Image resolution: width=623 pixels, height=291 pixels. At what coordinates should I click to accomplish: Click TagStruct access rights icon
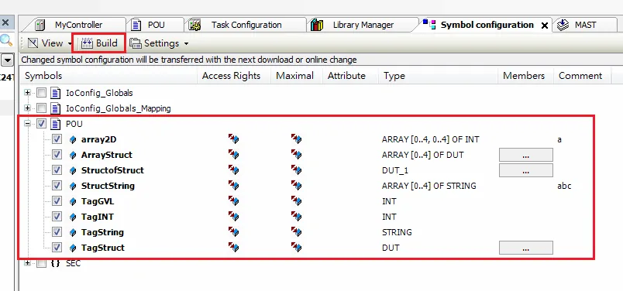pos(233,248)
